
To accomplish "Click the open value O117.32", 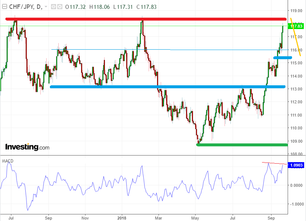I will tap(75, 7).
